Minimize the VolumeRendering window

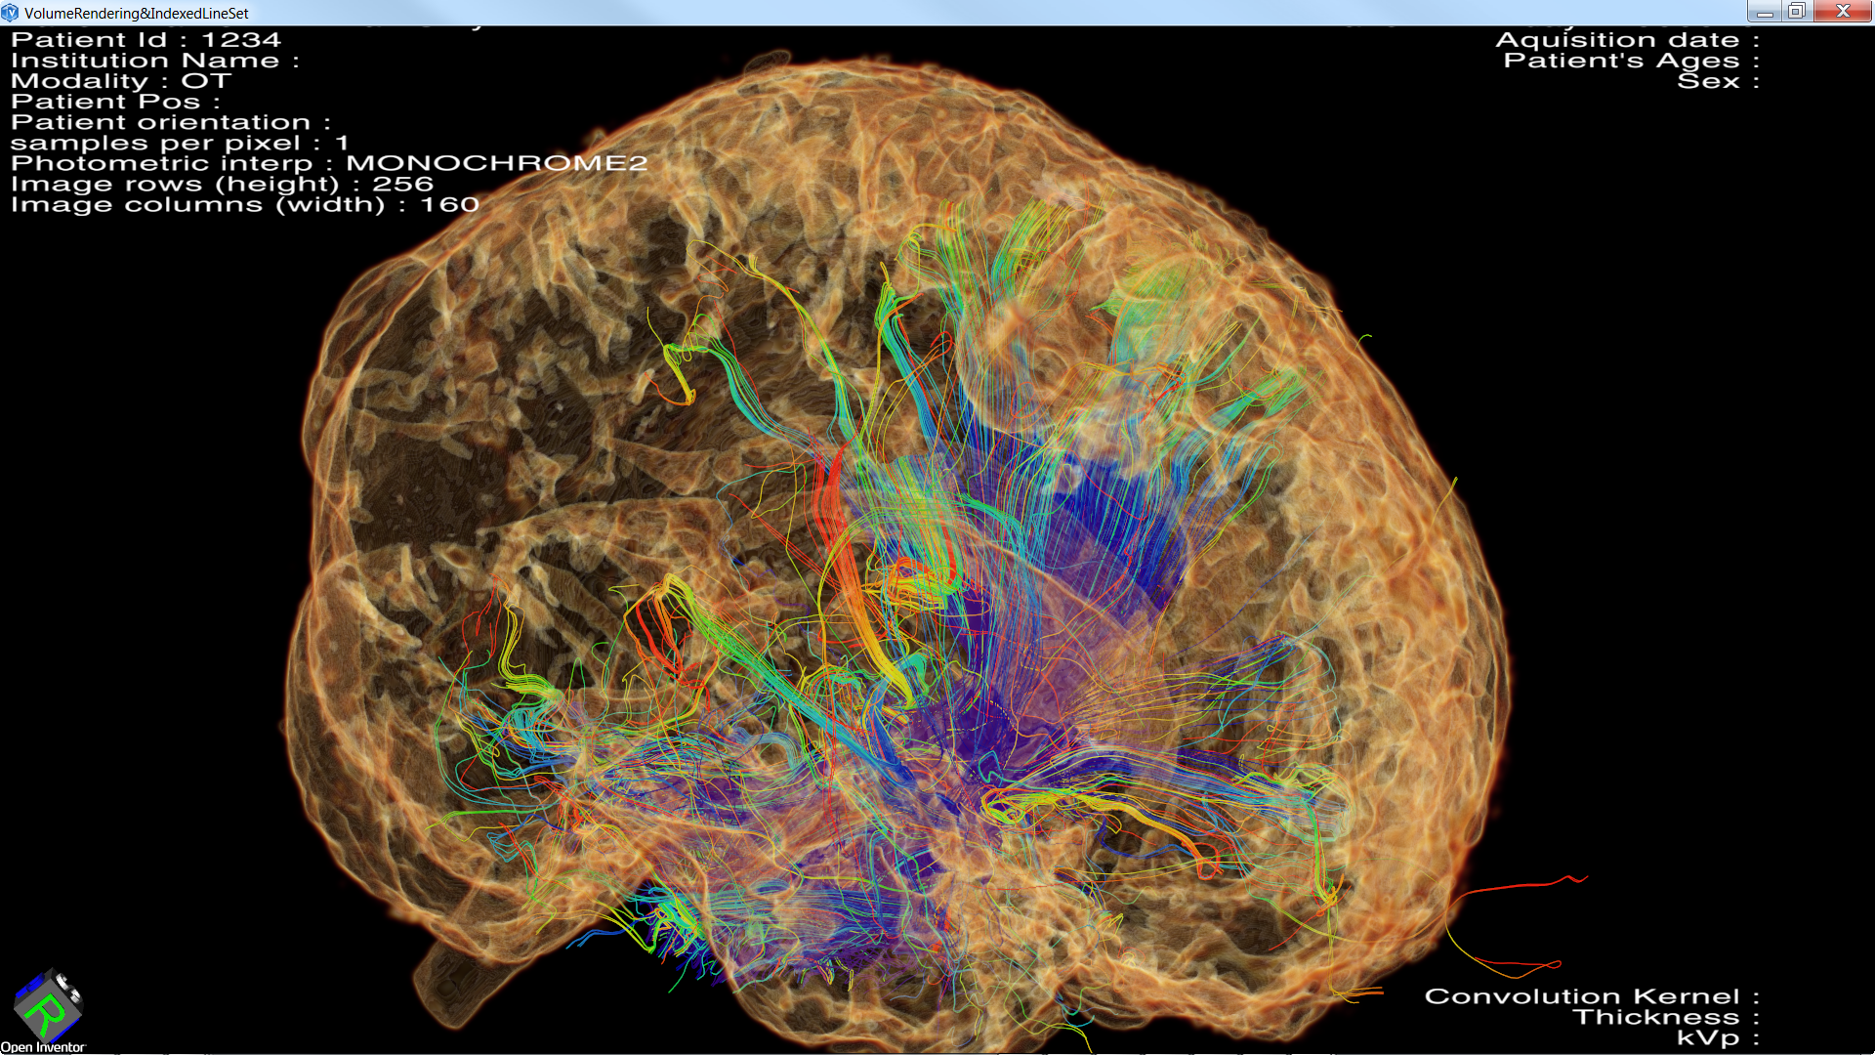click(x=1765, y=12)
